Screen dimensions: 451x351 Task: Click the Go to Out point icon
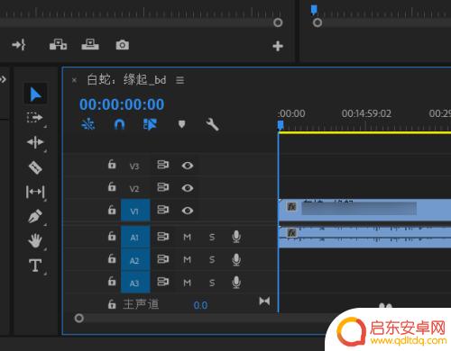coord(19,45)
